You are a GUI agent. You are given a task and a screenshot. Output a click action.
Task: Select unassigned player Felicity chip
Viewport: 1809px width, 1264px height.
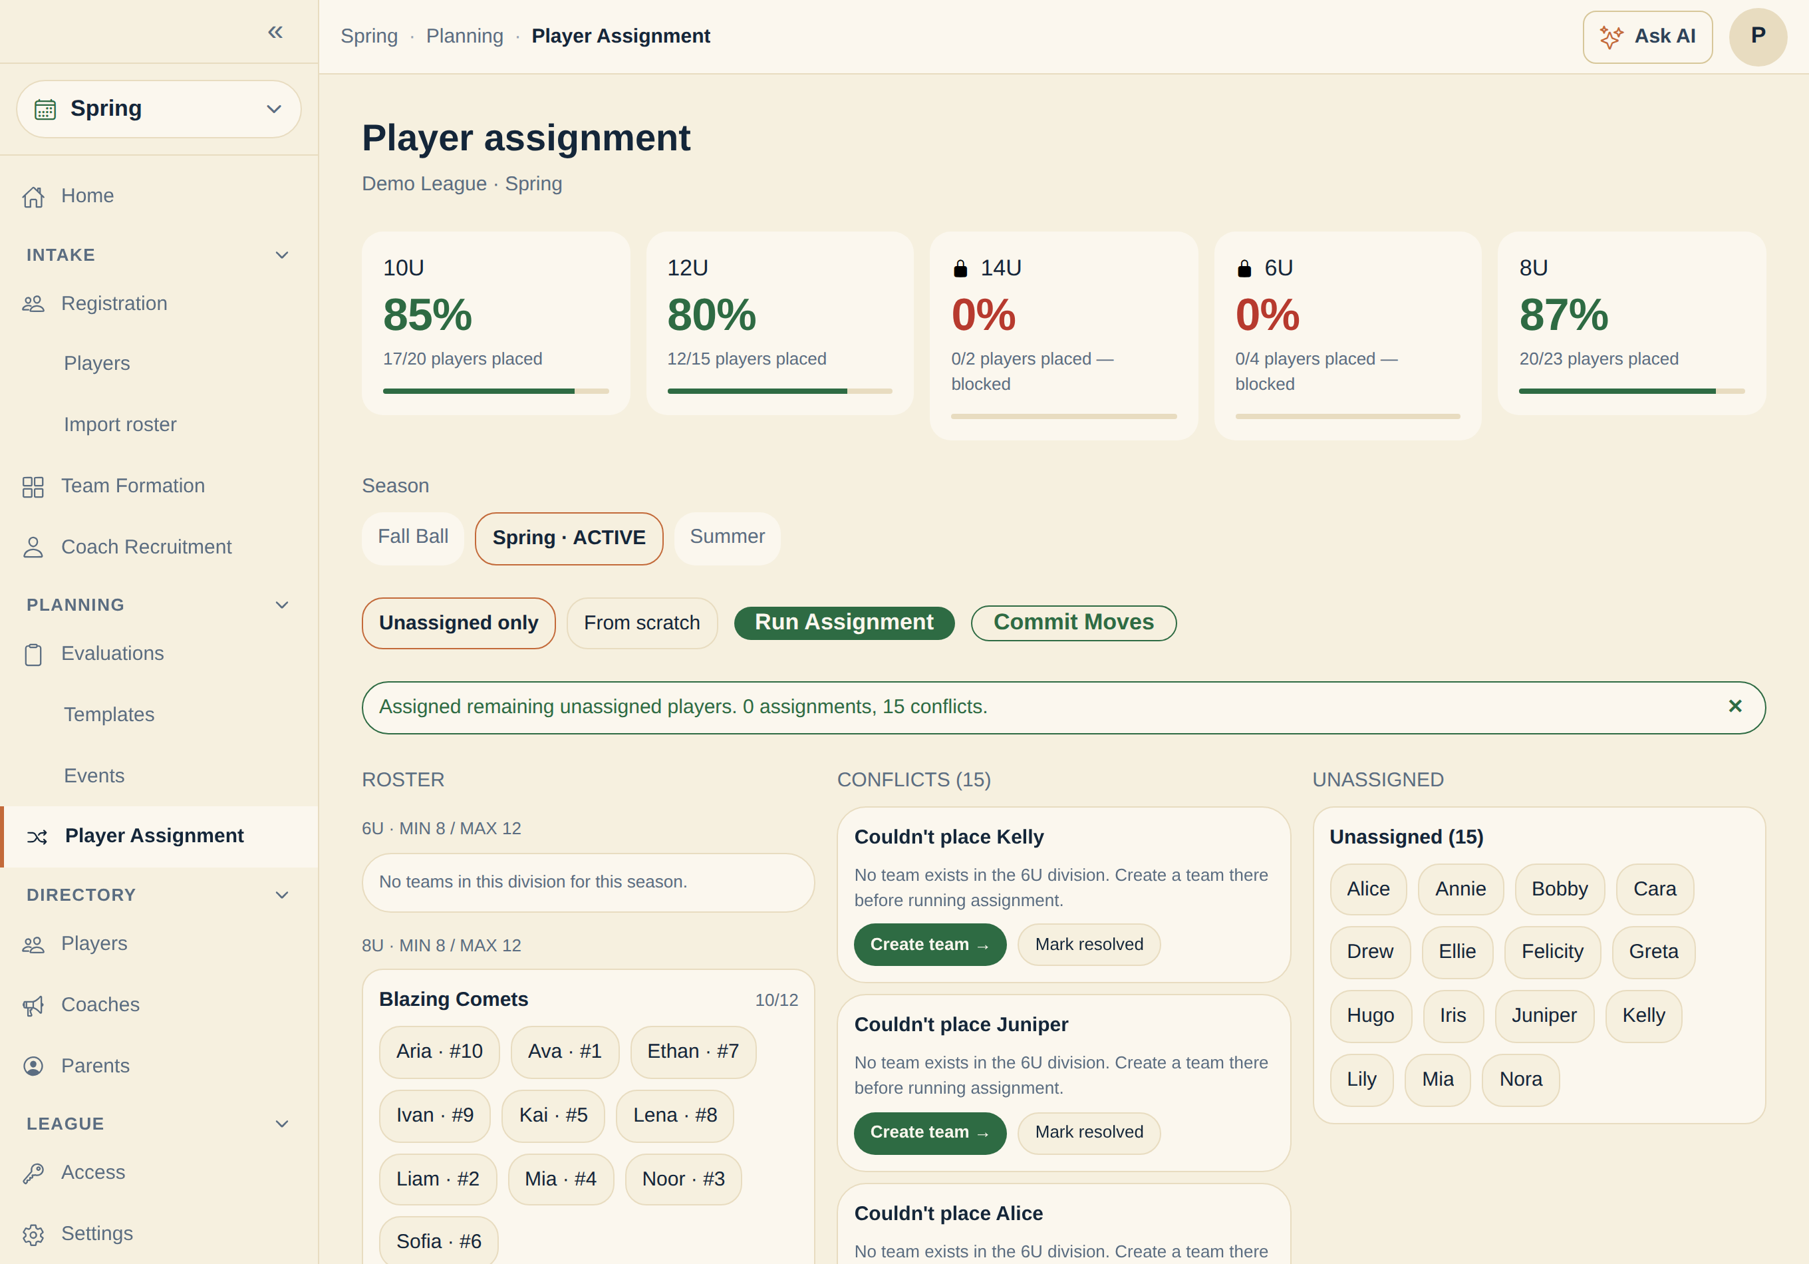[1552, 952]
